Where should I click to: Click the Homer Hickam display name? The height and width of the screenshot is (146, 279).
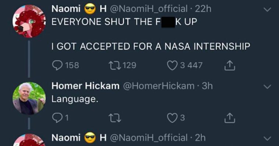click(85, 86)
